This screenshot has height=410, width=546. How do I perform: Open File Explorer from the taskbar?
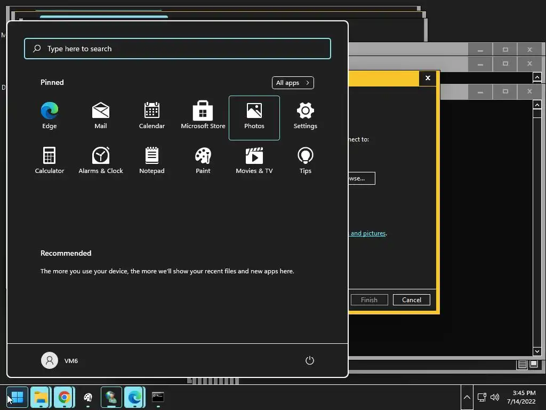coord(41,397)
